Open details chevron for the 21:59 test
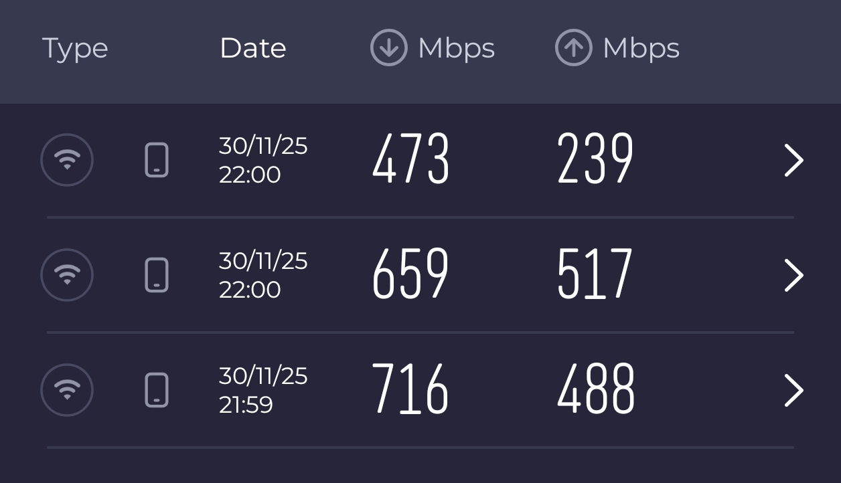The image size is (841, 483). coord(793,391)
